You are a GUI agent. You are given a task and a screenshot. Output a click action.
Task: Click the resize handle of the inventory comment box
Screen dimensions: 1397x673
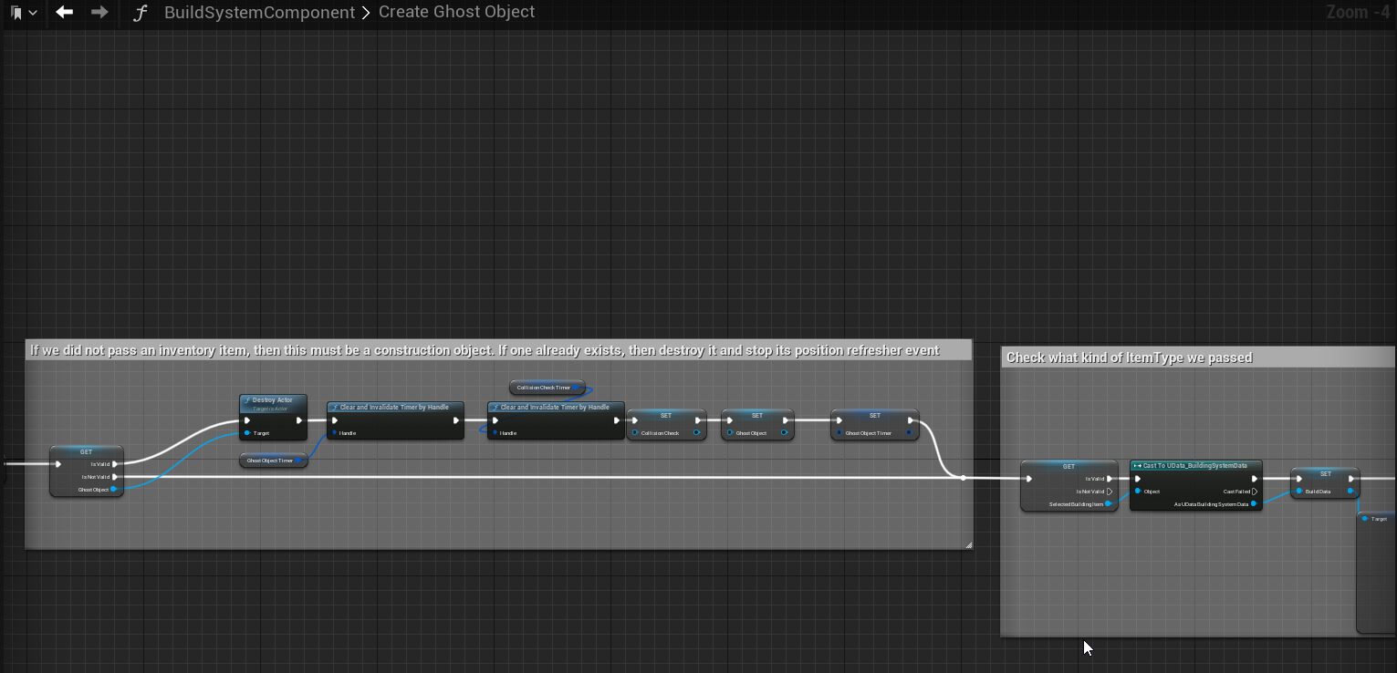pos(968,544)
